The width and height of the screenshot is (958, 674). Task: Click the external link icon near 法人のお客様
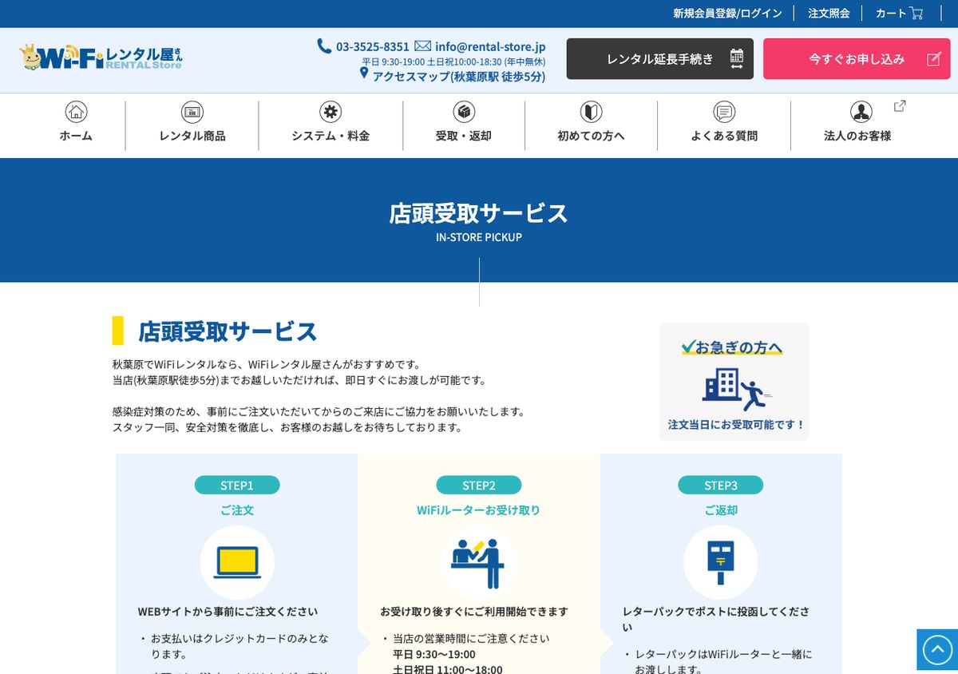pos(900,105)
